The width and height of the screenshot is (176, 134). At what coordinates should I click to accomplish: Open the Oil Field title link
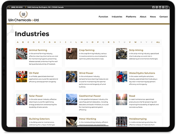click(34, 73)
